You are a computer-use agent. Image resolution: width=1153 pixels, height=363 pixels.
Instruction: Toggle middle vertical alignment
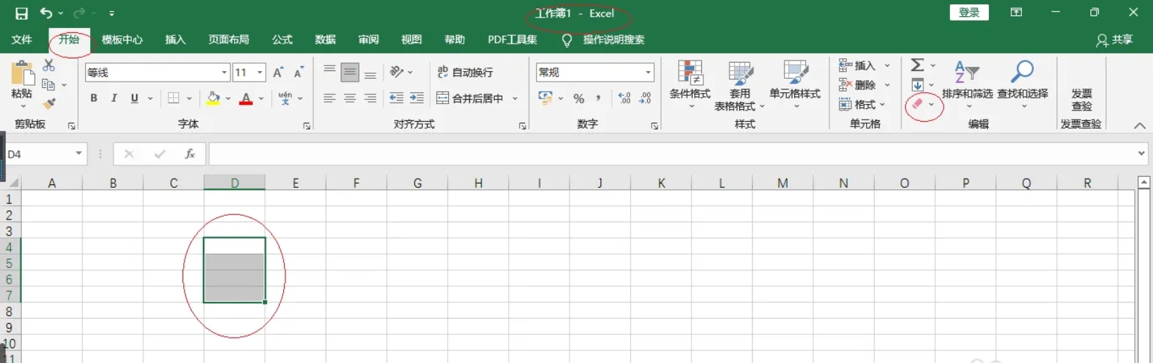pos(350,72)
